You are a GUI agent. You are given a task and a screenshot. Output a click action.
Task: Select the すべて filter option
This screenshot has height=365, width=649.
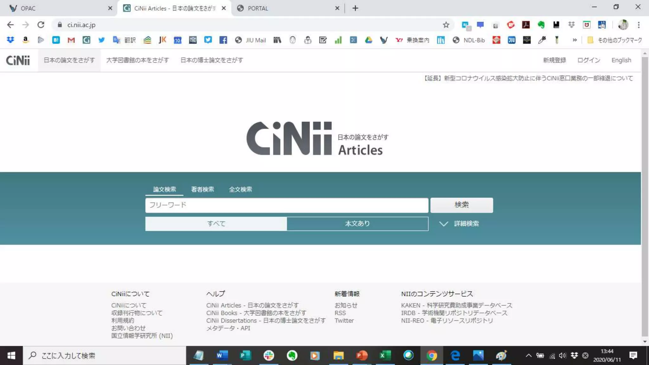(216, 224)
